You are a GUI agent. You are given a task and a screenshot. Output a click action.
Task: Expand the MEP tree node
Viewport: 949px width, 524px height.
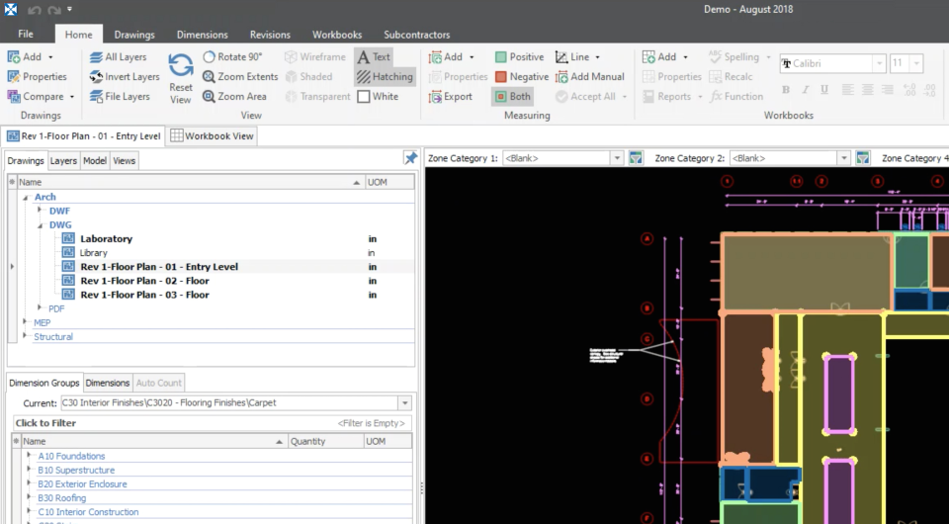pos(26,322)
